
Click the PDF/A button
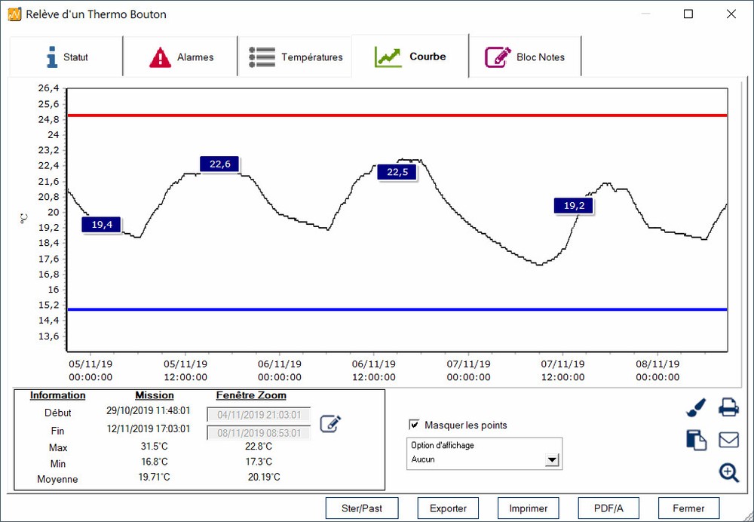(x=608, y=508)
